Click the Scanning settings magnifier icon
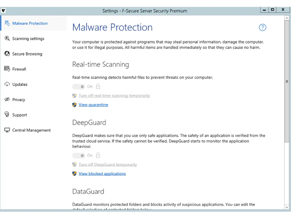 [7, 39]
